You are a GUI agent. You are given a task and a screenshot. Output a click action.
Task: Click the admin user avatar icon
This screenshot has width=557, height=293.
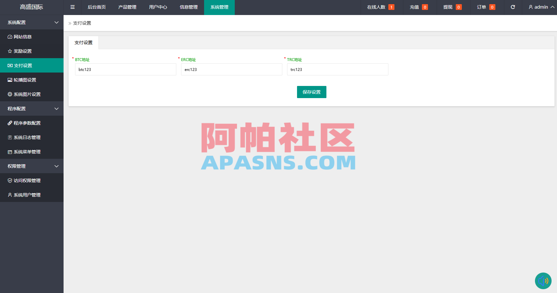coord(531,7)
